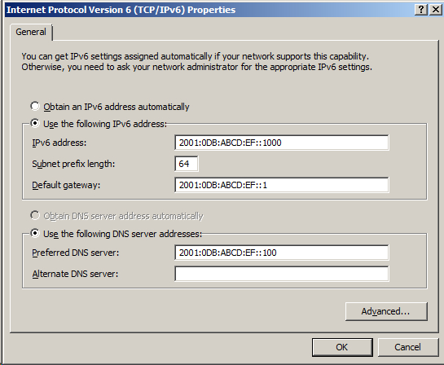Image resolution: width=444 pixels, height=365 pixels.
Task: Click the "Preferred DNS server:" label text
Action: click(75, 253)
